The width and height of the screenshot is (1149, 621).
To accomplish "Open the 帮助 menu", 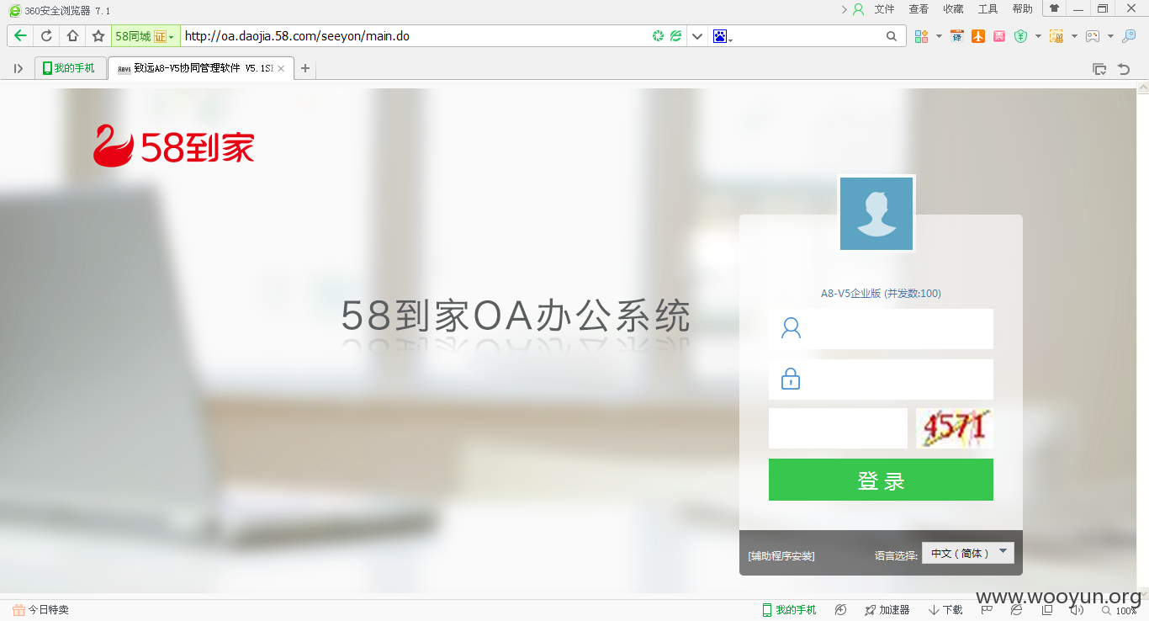I will coord(1022,9).
